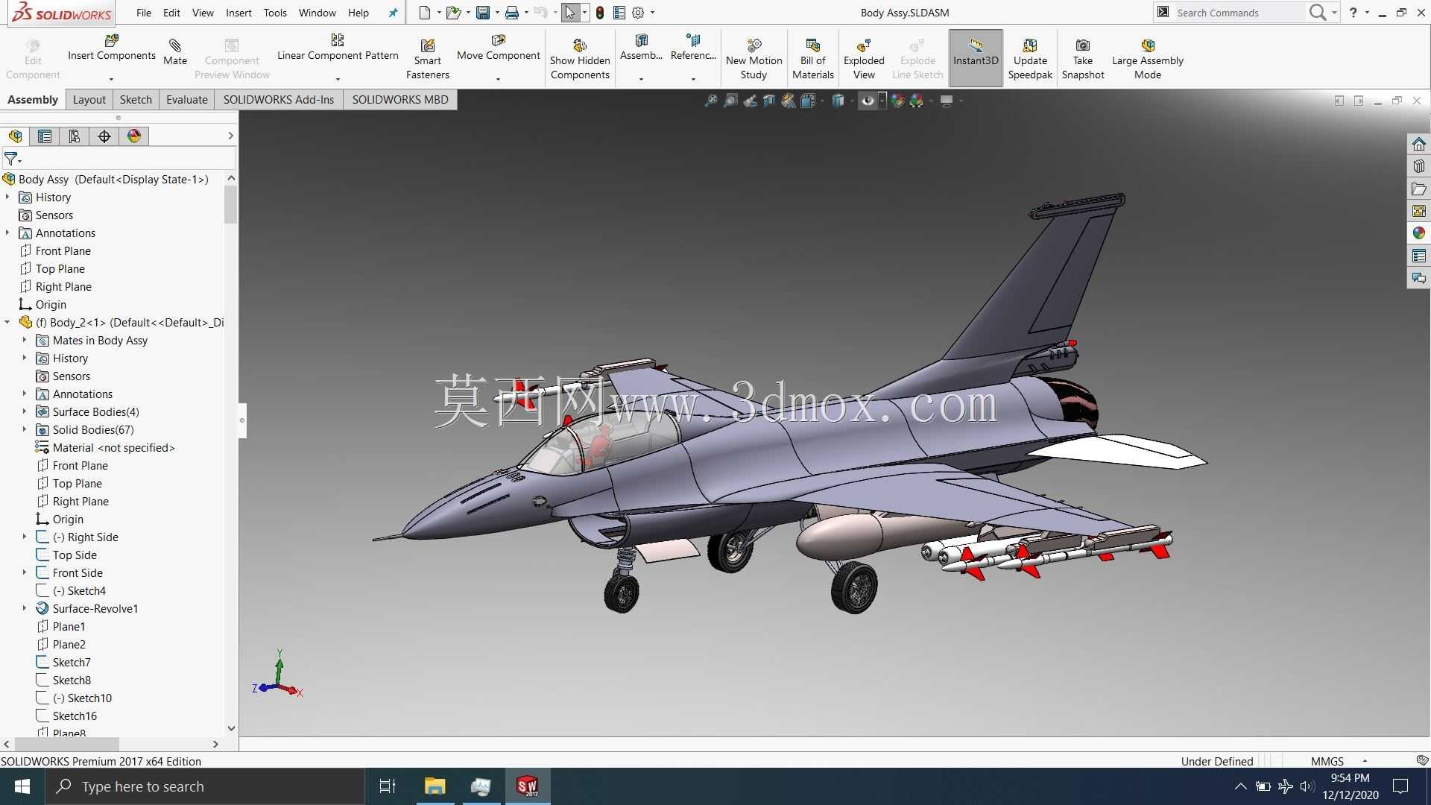Viewport: 1431px width, 805px height.
Task: Click the Rebuild traffic light icon
Action: click(x=600, y=13)
